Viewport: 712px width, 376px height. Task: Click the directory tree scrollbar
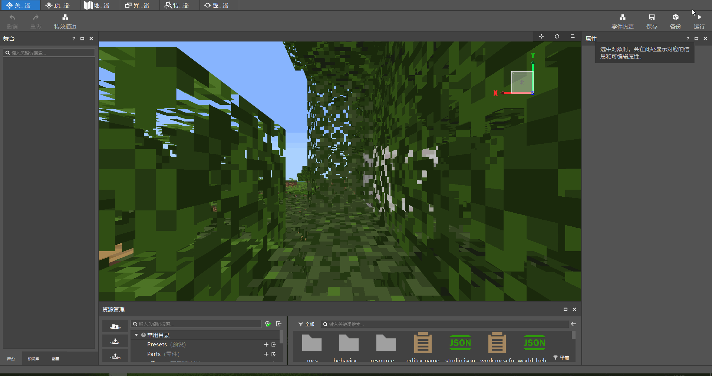coord(281,337)
